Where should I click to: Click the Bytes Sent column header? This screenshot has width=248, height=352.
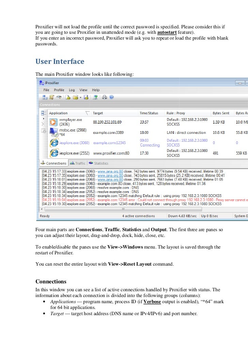(x=222, y=113)
